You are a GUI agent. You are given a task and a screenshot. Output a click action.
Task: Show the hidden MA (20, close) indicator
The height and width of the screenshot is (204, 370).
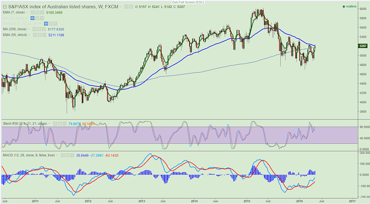coord(32,18)
